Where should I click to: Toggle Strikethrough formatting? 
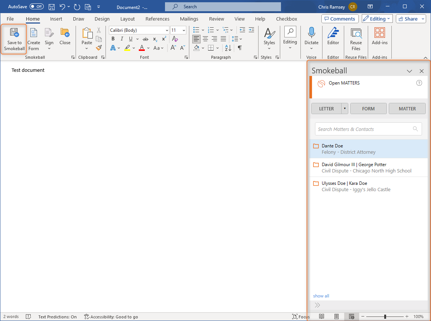point(146,39)
